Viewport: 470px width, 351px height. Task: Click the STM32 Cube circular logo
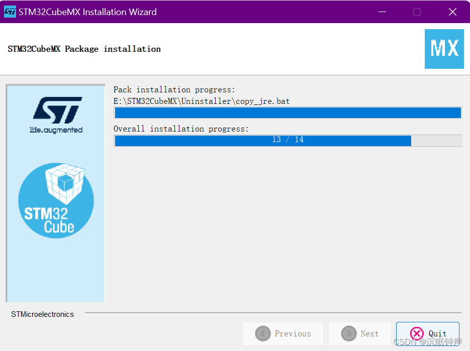click(x=56, y=200)
